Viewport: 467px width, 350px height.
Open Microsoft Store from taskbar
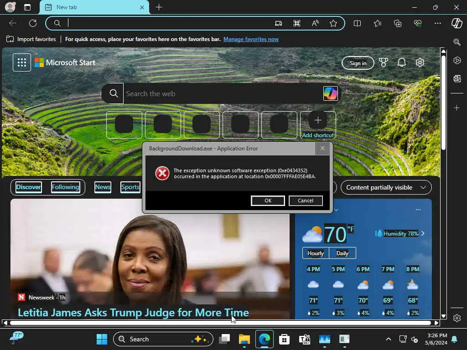284,339
